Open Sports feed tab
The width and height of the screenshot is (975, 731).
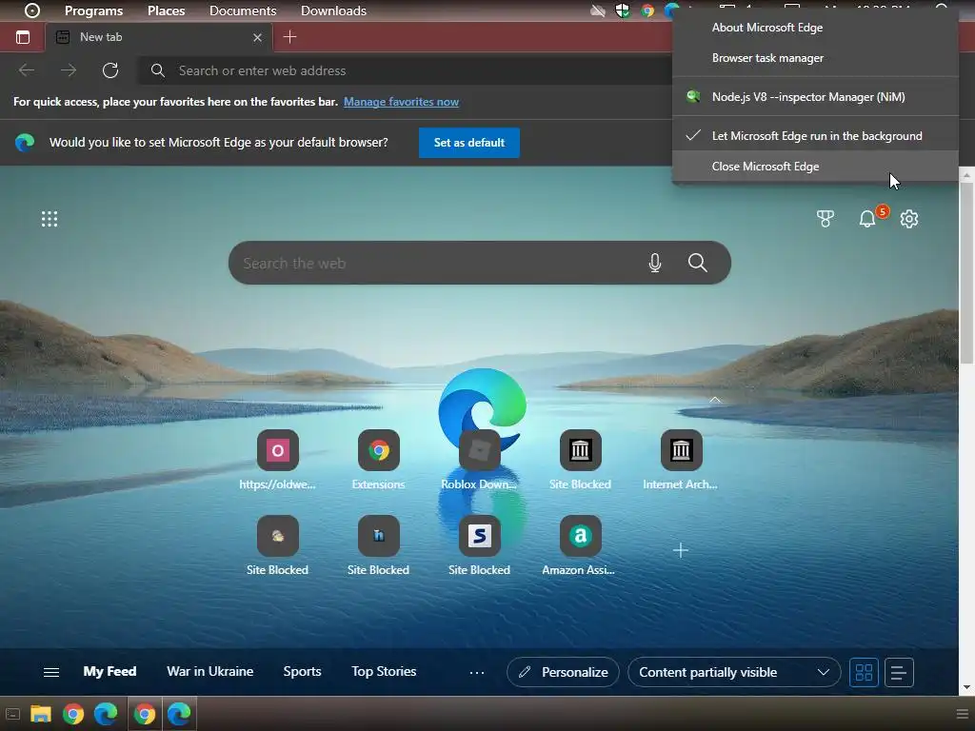302,671
